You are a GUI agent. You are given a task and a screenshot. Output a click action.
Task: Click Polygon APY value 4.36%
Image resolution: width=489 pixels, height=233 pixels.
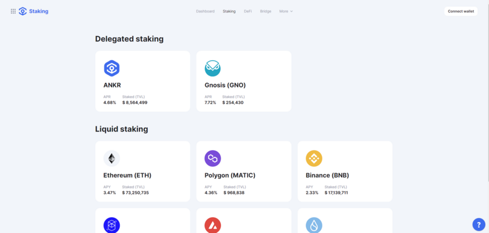tap(211, 193)
